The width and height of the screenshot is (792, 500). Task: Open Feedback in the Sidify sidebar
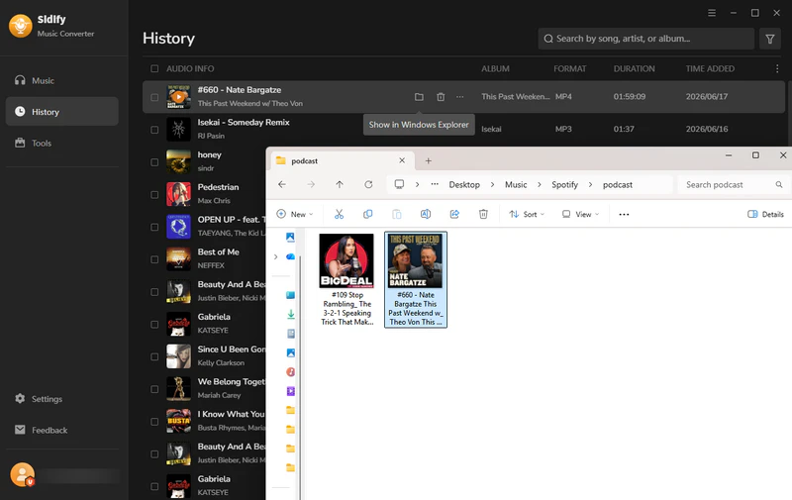click(41, 430)
